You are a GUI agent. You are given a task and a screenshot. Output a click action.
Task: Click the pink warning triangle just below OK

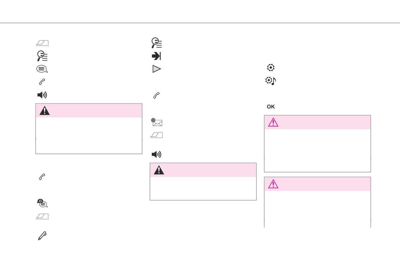click(x=273, y=122)
